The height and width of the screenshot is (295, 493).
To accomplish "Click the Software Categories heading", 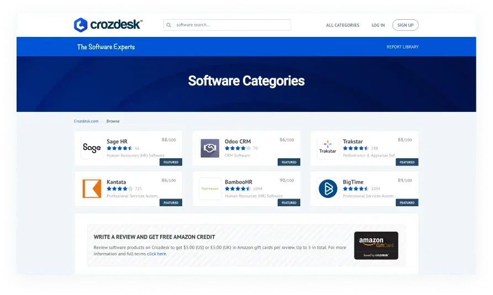I will 246,81.
